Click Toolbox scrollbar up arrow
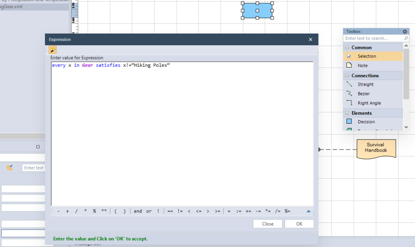The width and height of the screenshot is (415, 247). pyautogui.click(x=406, y=46)
